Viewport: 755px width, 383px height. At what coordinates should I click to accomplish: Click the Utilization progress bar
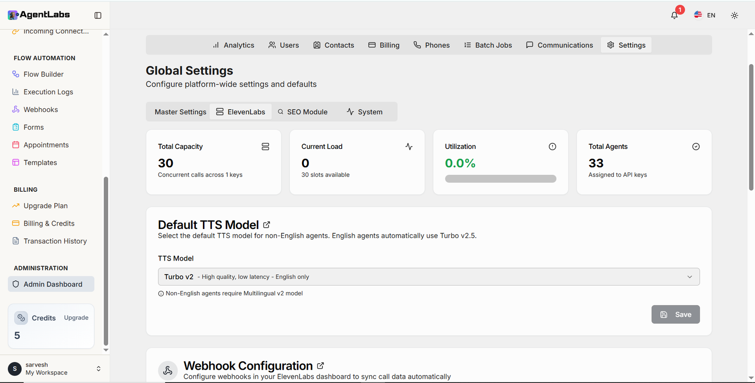click(500, 179)
